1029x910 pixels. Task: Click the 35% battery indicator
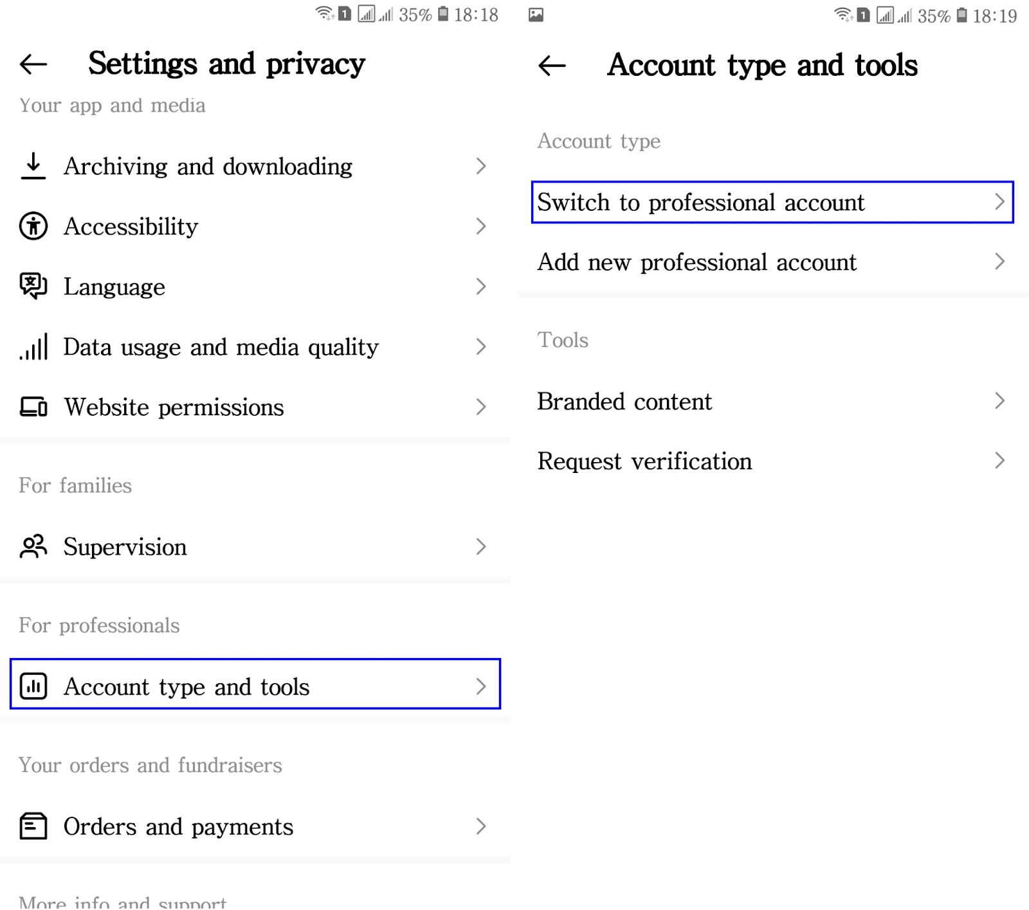tap(415, 14)
